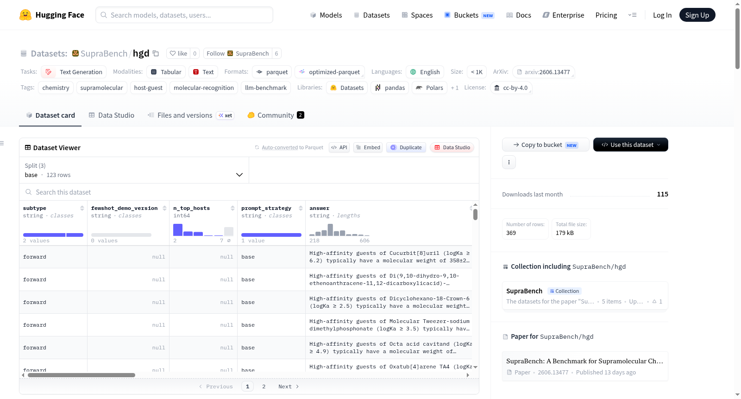This screenshot has height=399, width=741.
Task: Sort the fewshot_demo_version column
Action: click(x=164, y=208)
